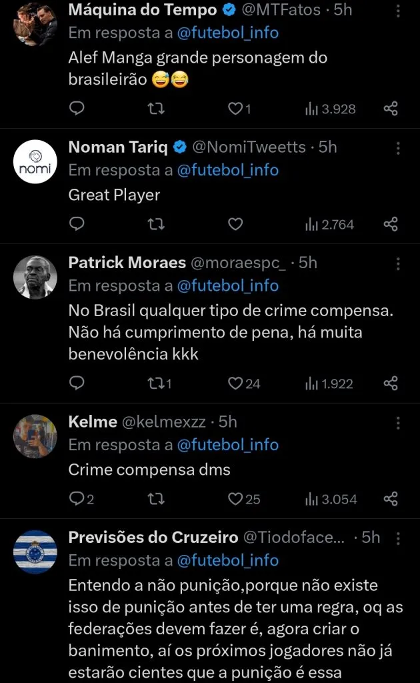Click Previsões do Cruzeiro's Cruzeiro crest avatar
The width and height of the screenshot is (420, 683).
click(x=34, y=542)
